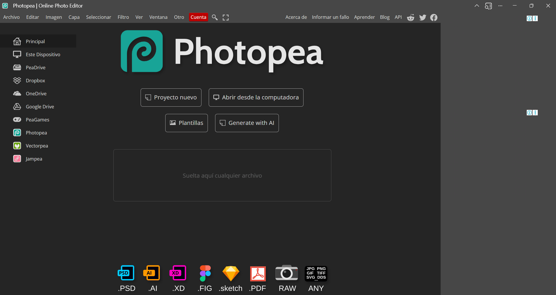
Task: Open lower ad options dots icon
Action: pyautogui.click(x=535, y=112)
